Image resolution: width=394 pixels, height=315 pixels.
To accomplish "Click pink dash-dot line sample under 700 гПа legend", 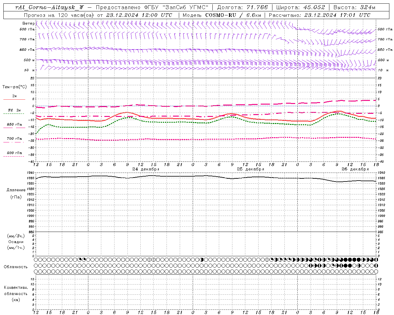I will click(14, 142).
